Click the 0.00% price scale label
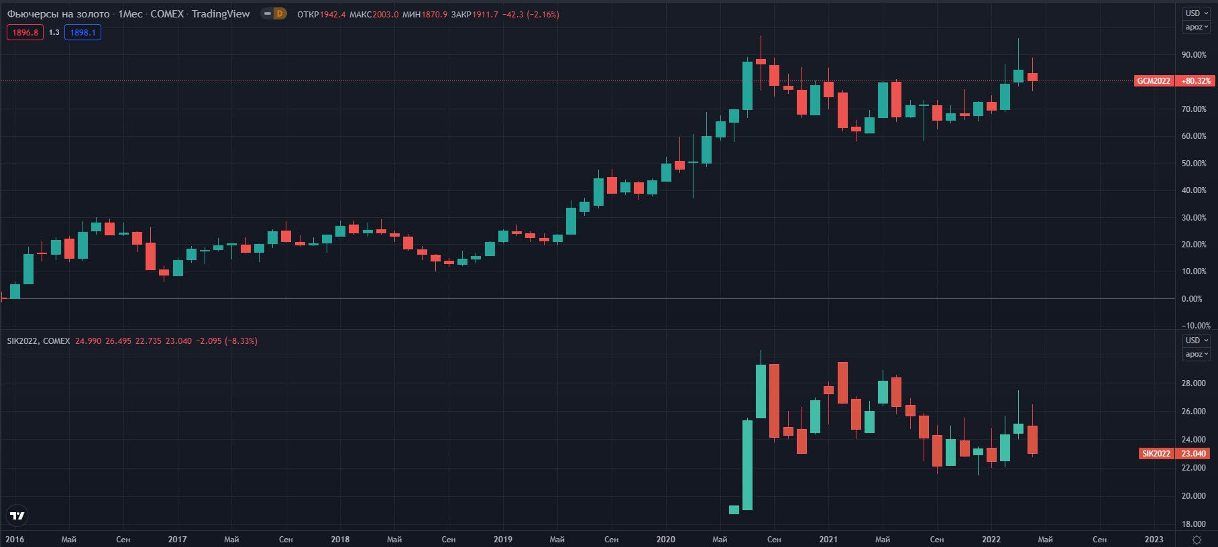 tap(1192, 298)
